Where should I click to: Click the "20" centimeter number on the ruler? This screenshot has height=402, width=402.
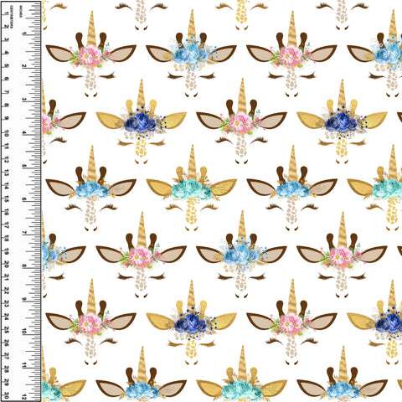pos(6,264)
